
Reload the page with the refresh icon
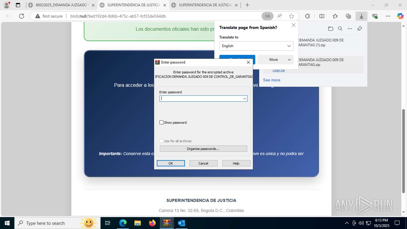tap(21, 16)
